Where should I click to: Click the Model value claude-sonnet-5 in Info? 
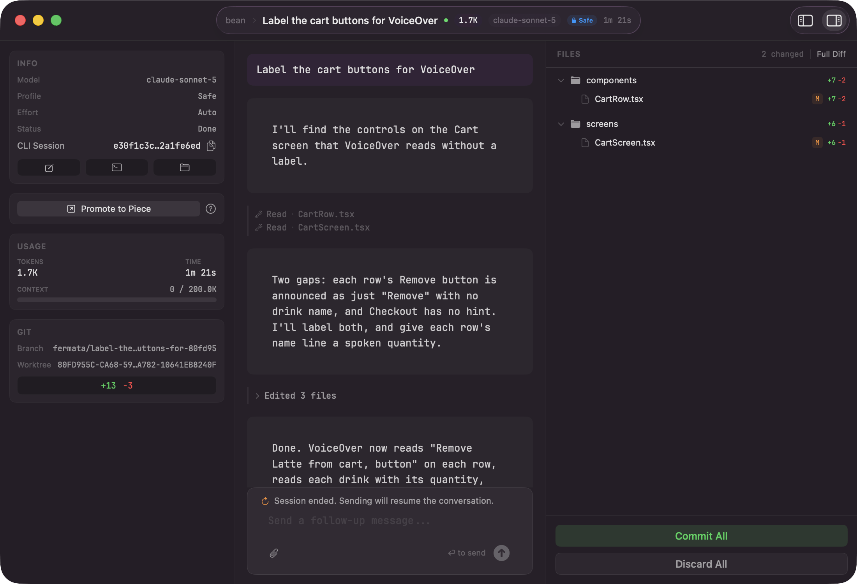coord(181,80)
